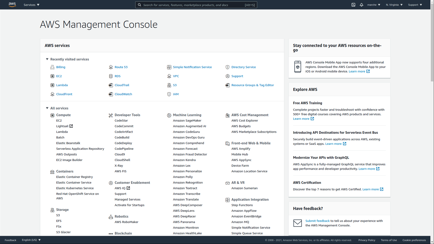The image size is (434, 244).
Task: Click the Billing service icon
Action: pos(52,67)
